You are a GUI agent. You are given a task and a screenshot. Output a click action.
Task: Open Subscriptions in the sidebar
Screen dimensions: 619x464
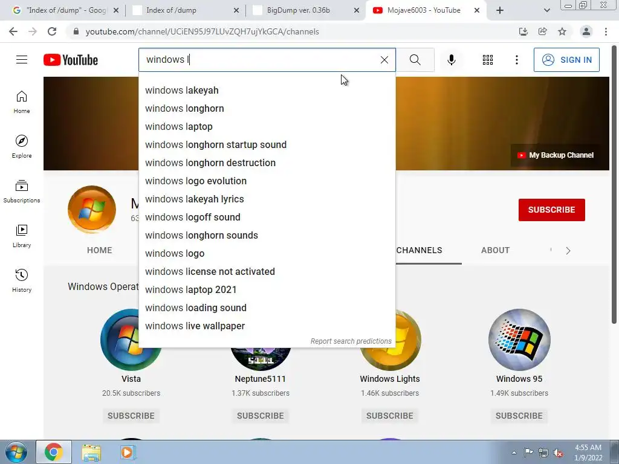22,192
